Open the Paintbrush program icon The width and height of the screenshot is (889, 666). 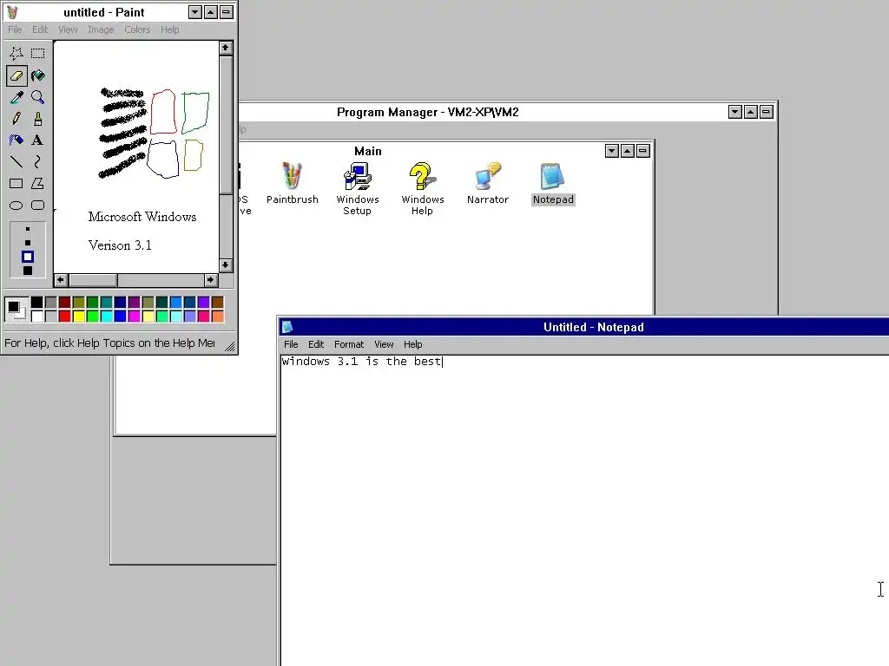(x=292, y=184)
